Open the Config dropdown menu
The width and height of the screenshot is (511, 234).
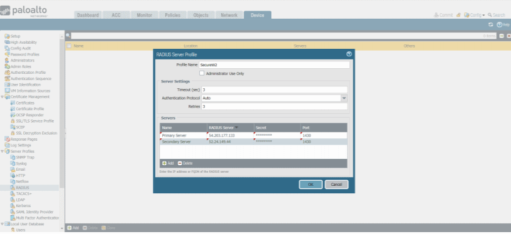(x=475, y=15)
